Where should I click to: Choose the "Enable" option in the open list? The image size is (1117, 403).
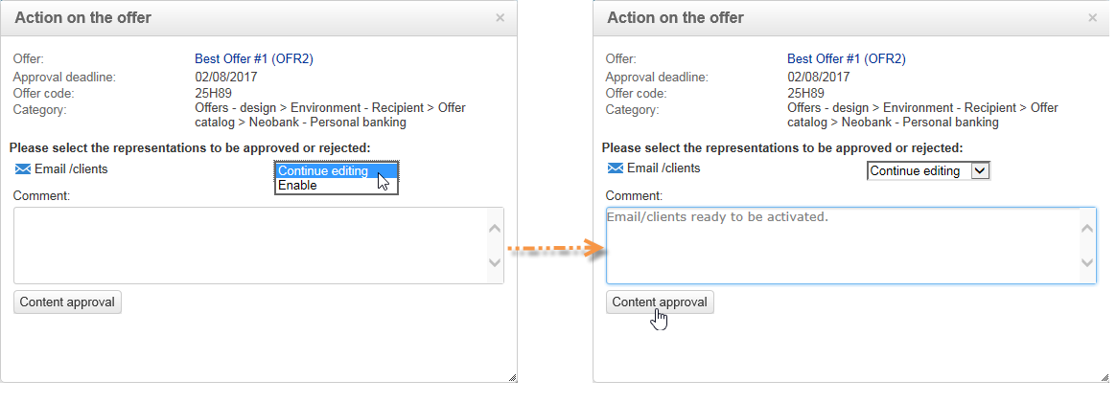(x=297, y=186)
